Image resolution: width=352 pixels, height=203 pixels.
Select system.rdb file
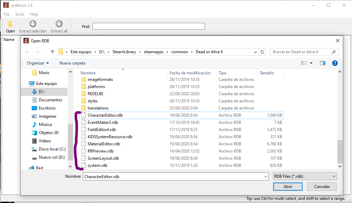click(x=98, y=165)
